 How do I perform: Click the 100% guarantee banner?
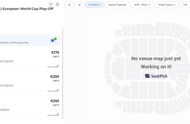click(x=26, y=41)
